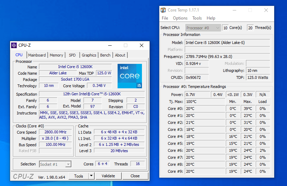Open the Mainboard tab in CPU-Z
The width and height of the screenshot is (287, 186).
(x=37, y=55)
